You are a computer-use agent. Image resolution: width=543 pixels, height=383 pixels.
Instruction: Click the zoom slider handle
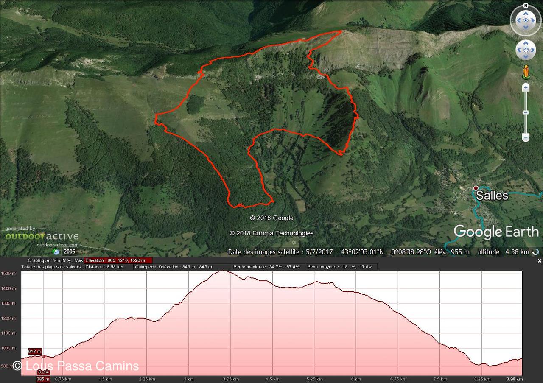tap(526, 112)
